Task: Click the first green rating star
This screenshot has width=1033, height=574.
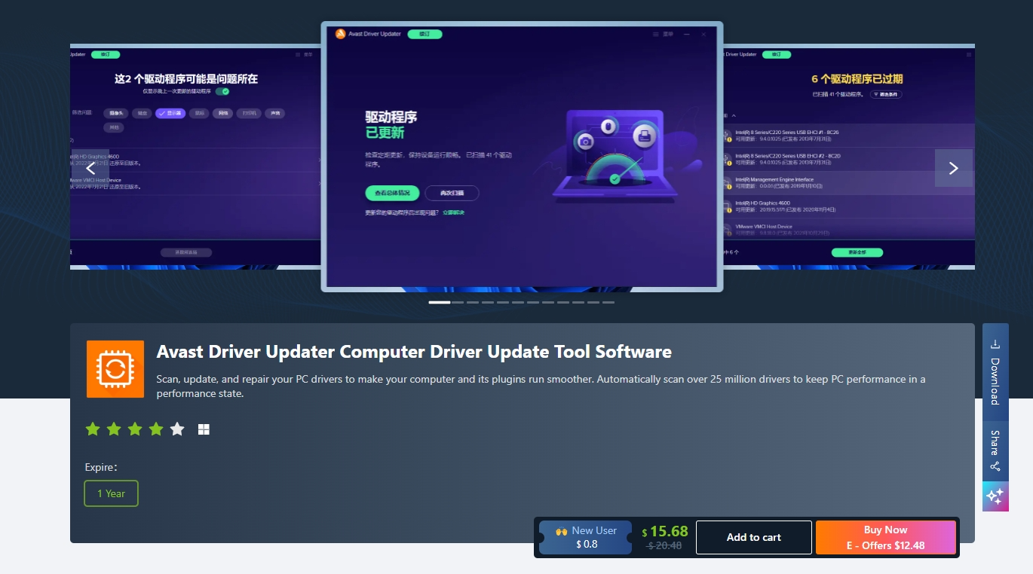Action: (93, 429)
